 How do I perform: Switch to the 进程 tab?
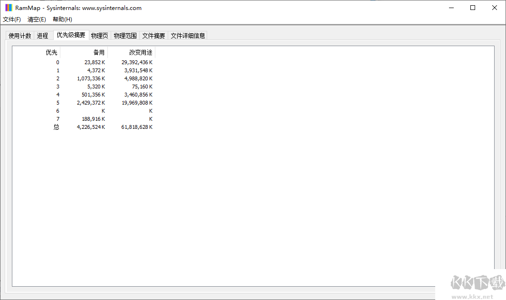(42, 35)
